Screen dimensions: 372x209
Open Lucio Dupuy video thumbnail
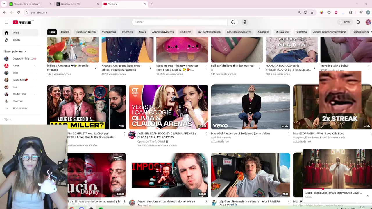pyautogui.click(x=97, y=175)
